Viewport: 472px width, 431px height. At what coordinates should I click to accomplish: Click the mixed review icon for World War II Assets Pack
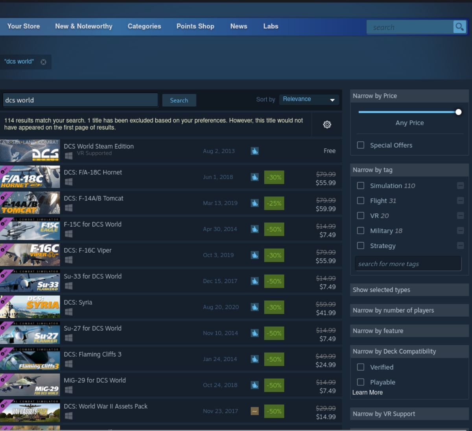255,411
